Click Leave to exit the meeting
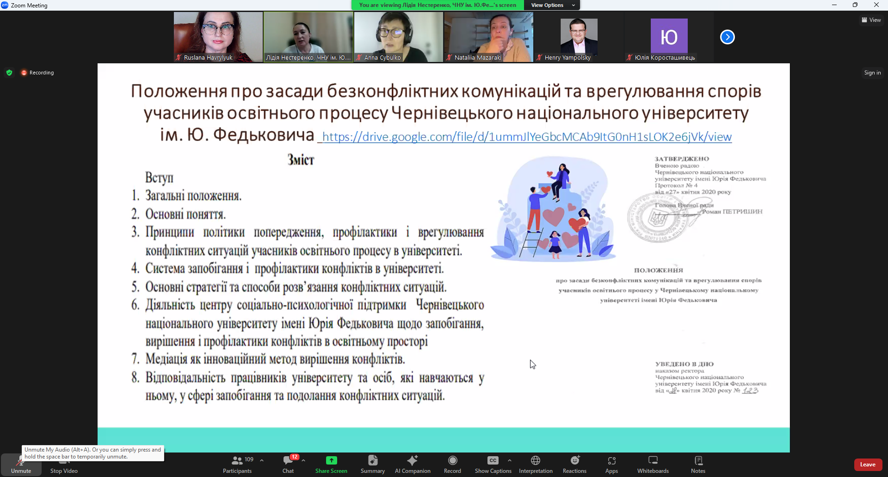888x477 pixels. [868, 465]
